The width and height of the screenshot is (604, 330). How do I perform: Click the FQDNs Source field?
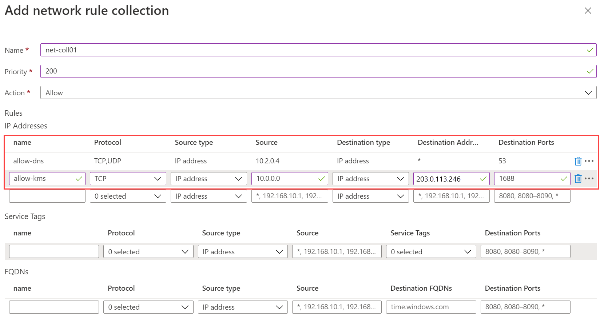pos(337,307)
